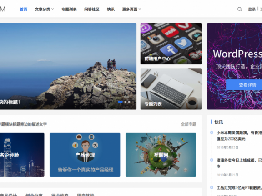
Task: Go to 问答社区 page
Action: coord(92,10)
